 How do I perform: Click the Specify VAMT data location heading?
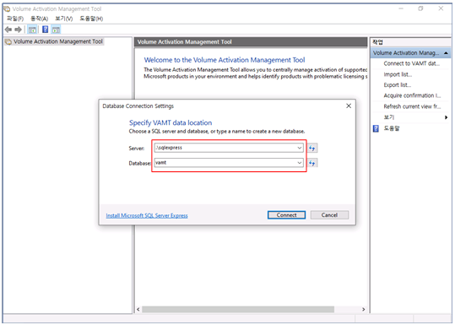pyautogui.click(x=171, y=122)
